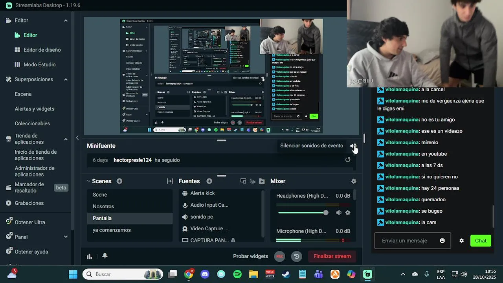
Task: Click Obtener Ultra
Action: [x=30, y=222]
